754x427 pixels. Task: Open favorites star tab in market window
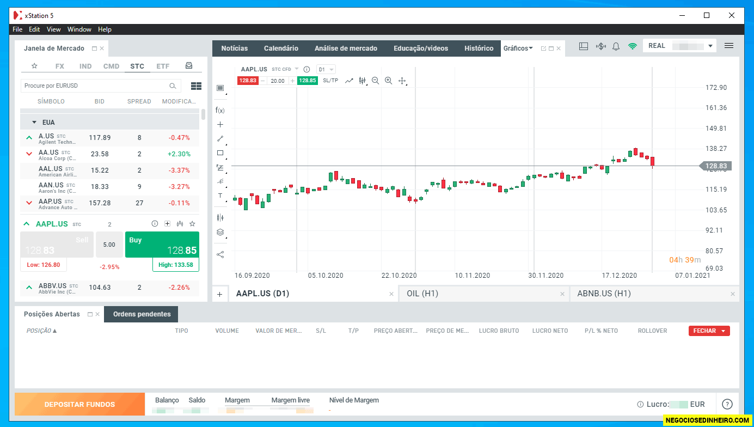[x=34, y=66]
